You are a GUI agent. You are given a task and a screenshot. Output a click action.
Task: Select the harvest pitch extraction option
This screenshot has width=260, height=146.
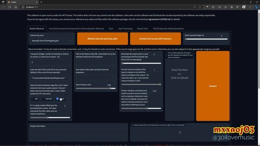click(x=47, y=99)
